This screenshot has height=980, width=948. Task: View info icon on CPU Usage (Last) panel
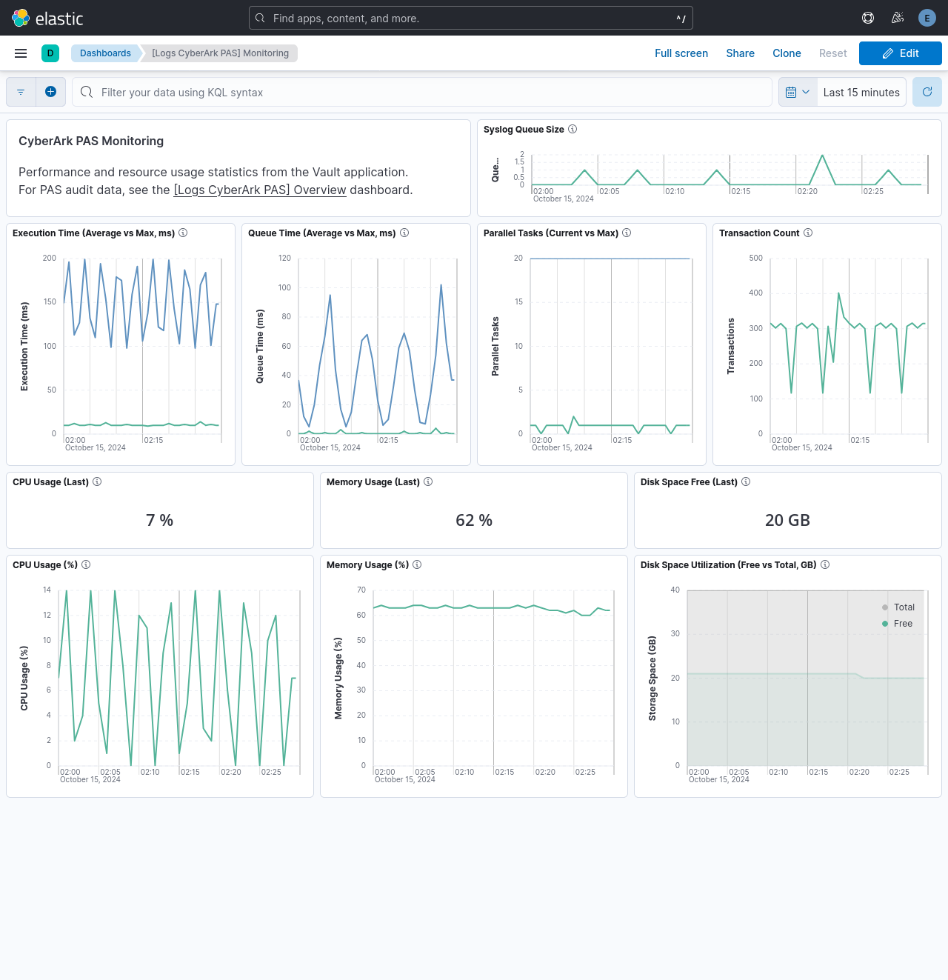point(97,481)
